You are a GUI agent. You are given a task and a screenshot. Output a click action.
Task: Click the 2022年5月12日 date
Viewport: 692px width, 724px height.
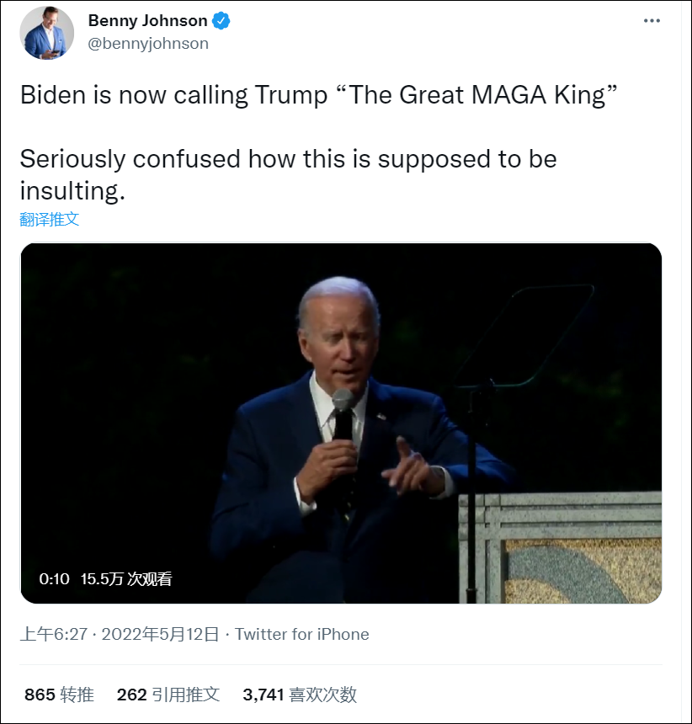(x=160, y=634)
